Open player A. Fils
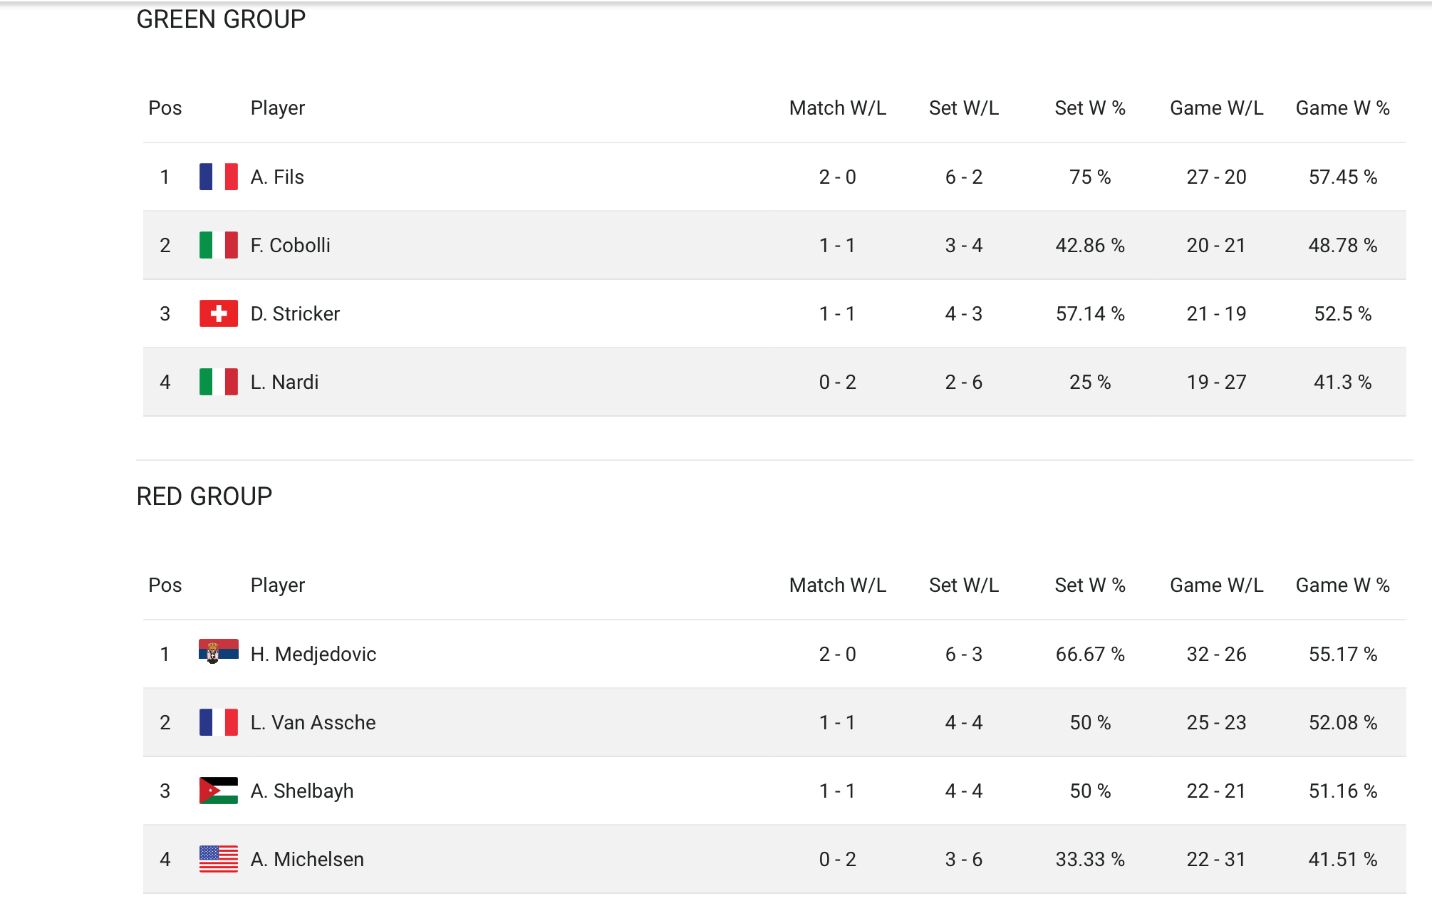 [277, 177]
